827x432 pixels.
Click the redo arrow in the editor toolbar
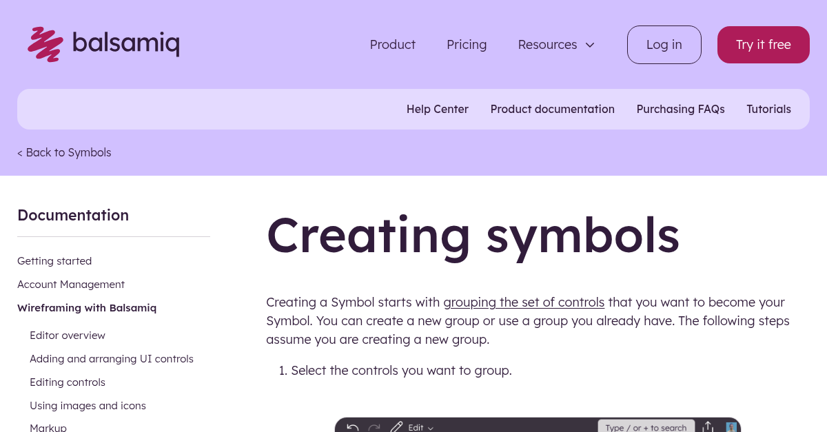[374, 428]
